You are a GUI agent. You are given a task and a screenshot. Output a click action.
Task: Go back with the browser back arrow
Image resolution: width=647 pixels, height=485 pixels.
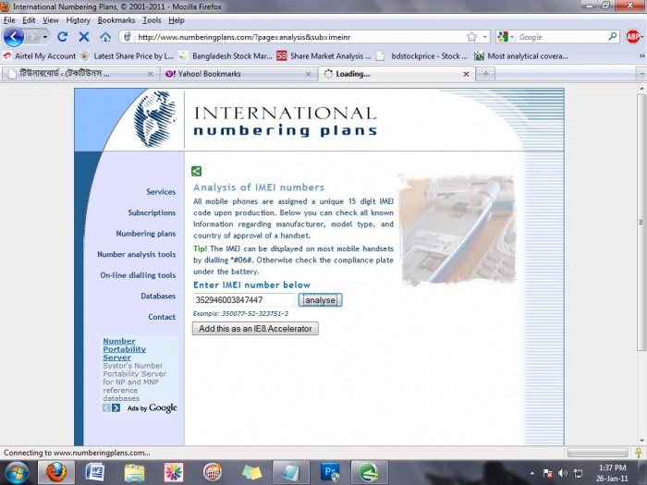point(14,37)
